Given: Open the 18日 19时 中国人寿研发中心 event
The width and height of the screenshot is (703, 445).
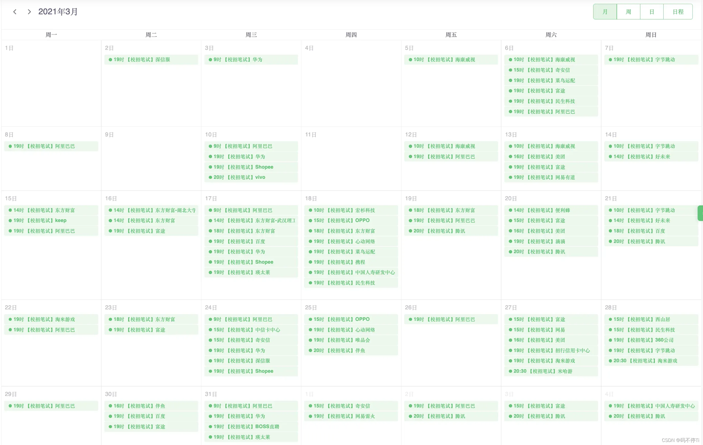Looking at the screenshot, I should (351, 272).
